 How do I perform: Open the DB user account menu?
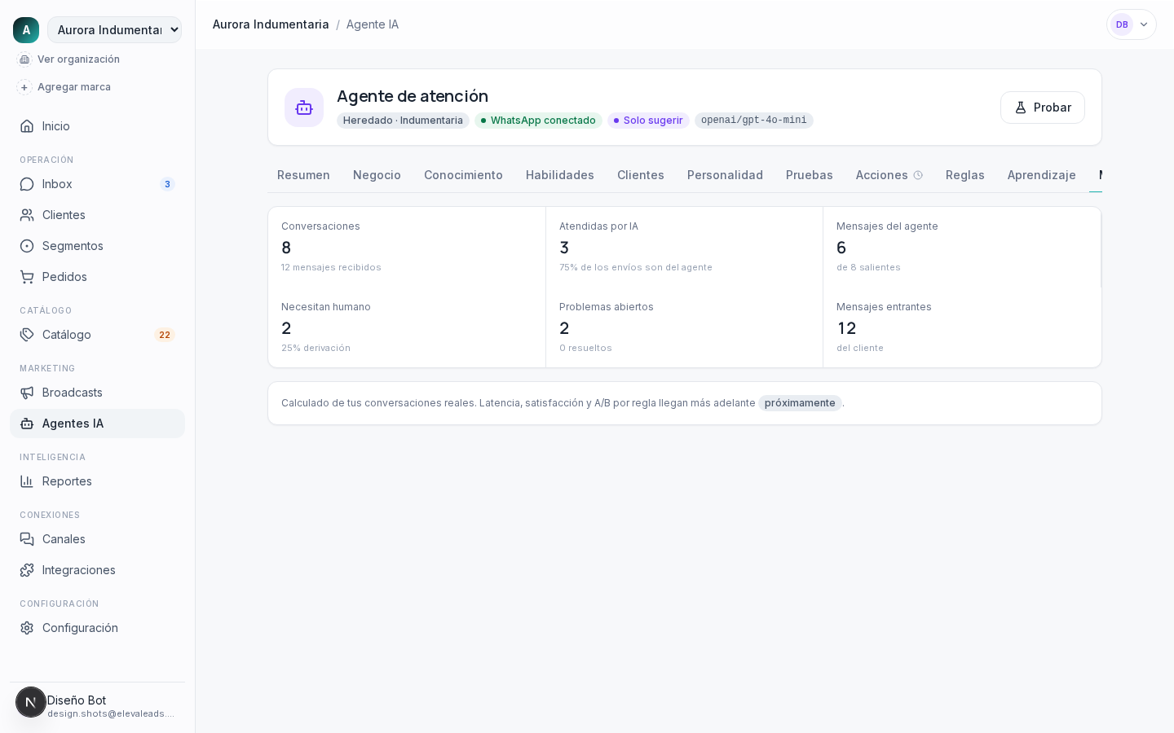click(1132, 24)
